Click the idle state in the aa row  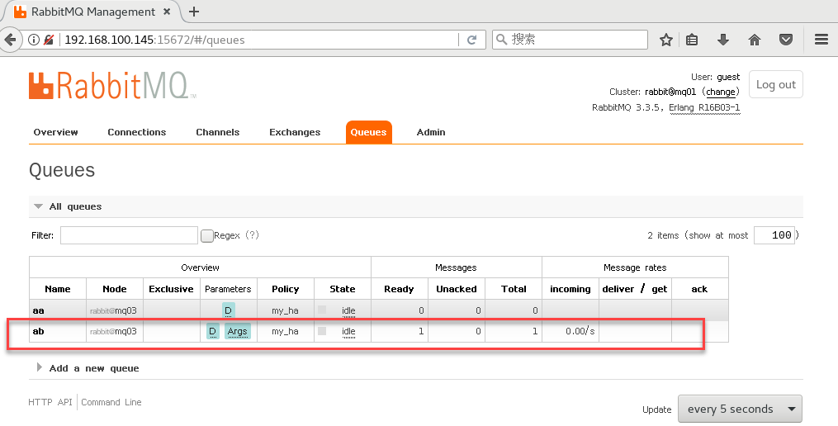[x=348, y=311]
